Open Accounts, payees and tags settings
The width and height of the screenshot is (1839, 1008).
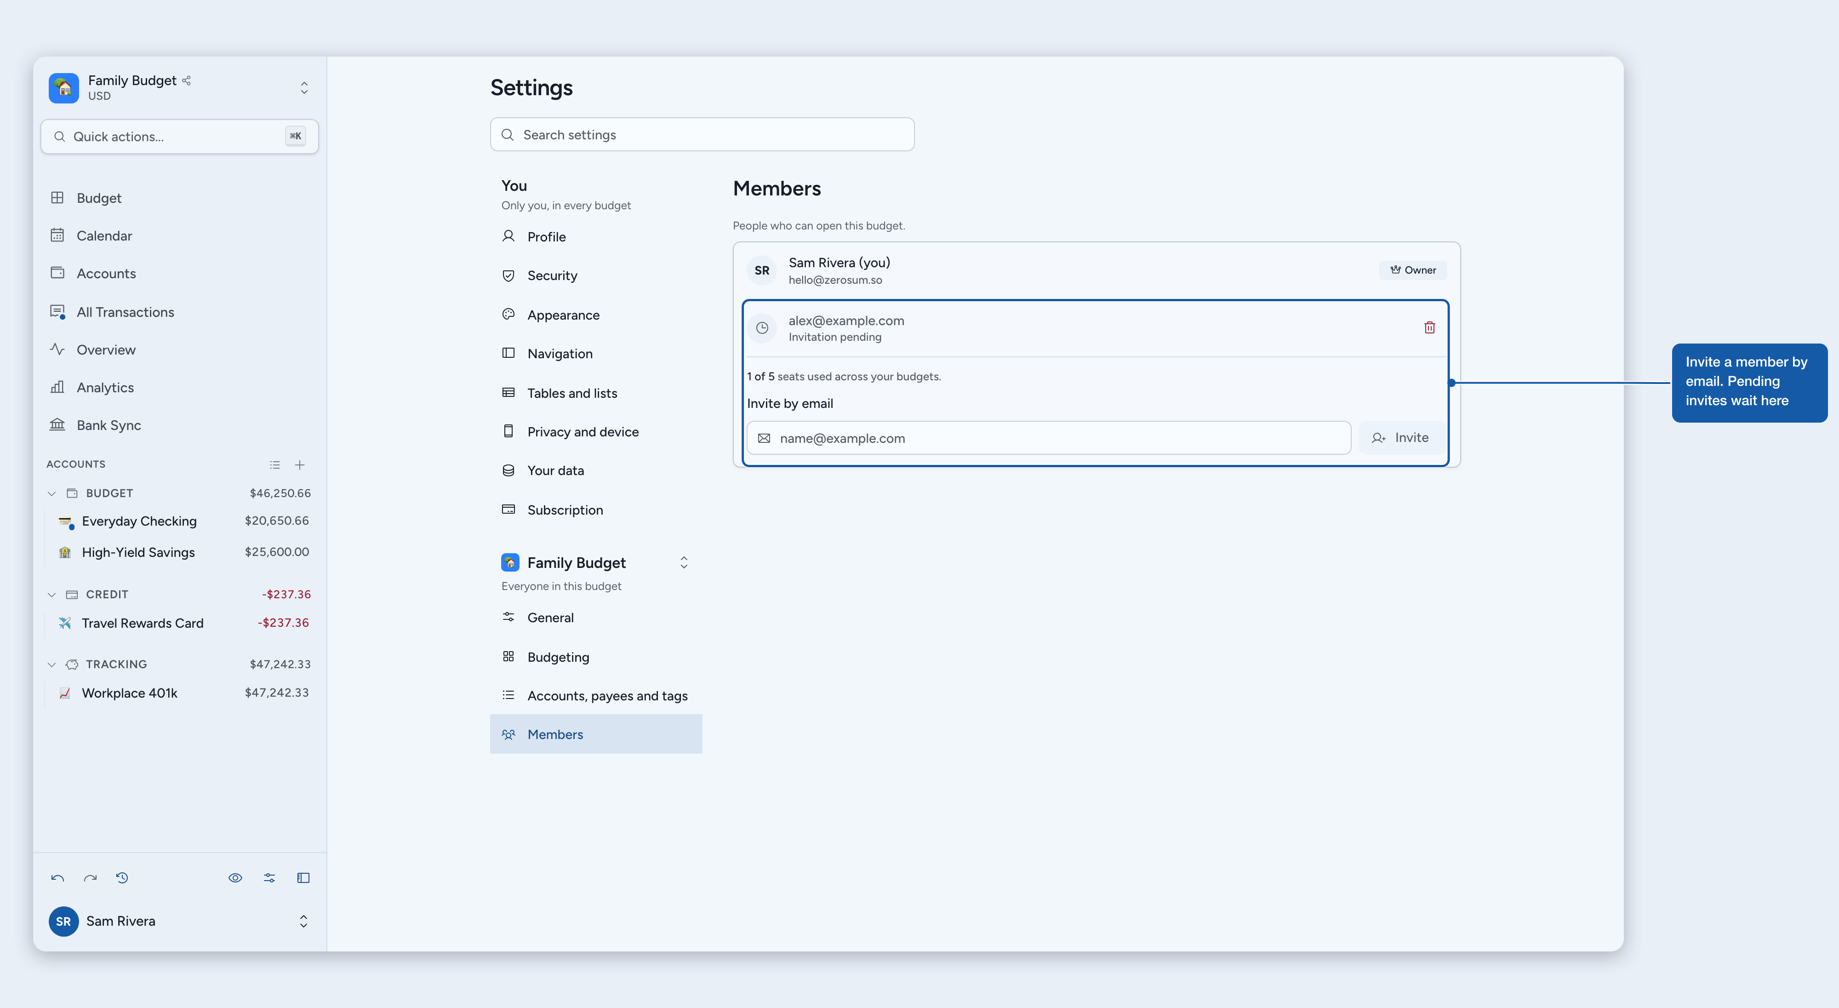click(x=596, y=695)
